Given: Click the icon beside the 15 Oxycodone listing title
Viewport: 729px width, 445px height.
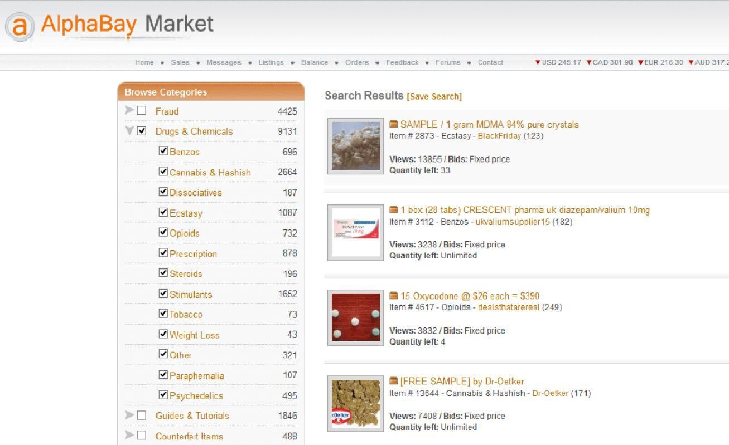Looking at the screenshot, I should click(x=394, y=296).
